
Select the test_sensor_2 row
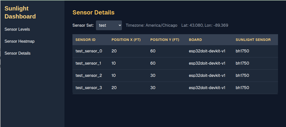175,76
